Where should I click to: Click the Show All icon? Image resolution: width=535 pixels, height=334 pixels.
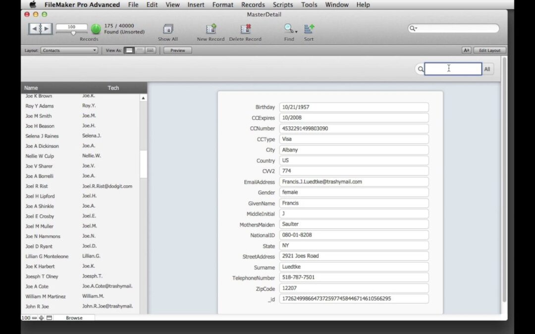[167, 29]
